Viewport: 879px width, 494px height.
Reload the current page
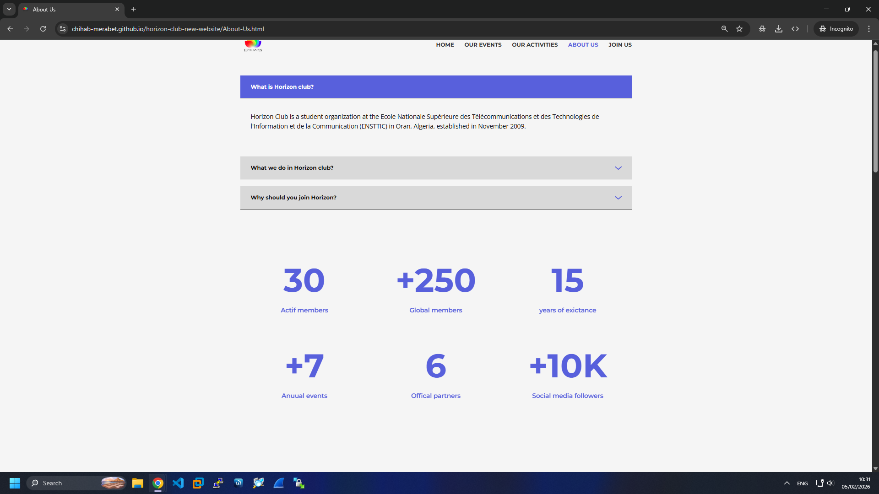(x=43, y=28)
